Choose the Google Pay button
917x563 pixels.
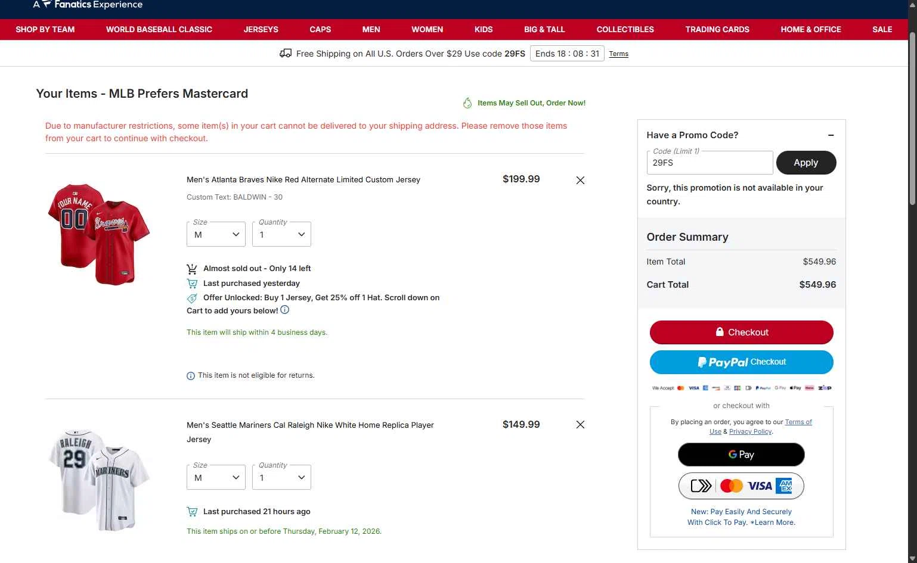[741, 455]
